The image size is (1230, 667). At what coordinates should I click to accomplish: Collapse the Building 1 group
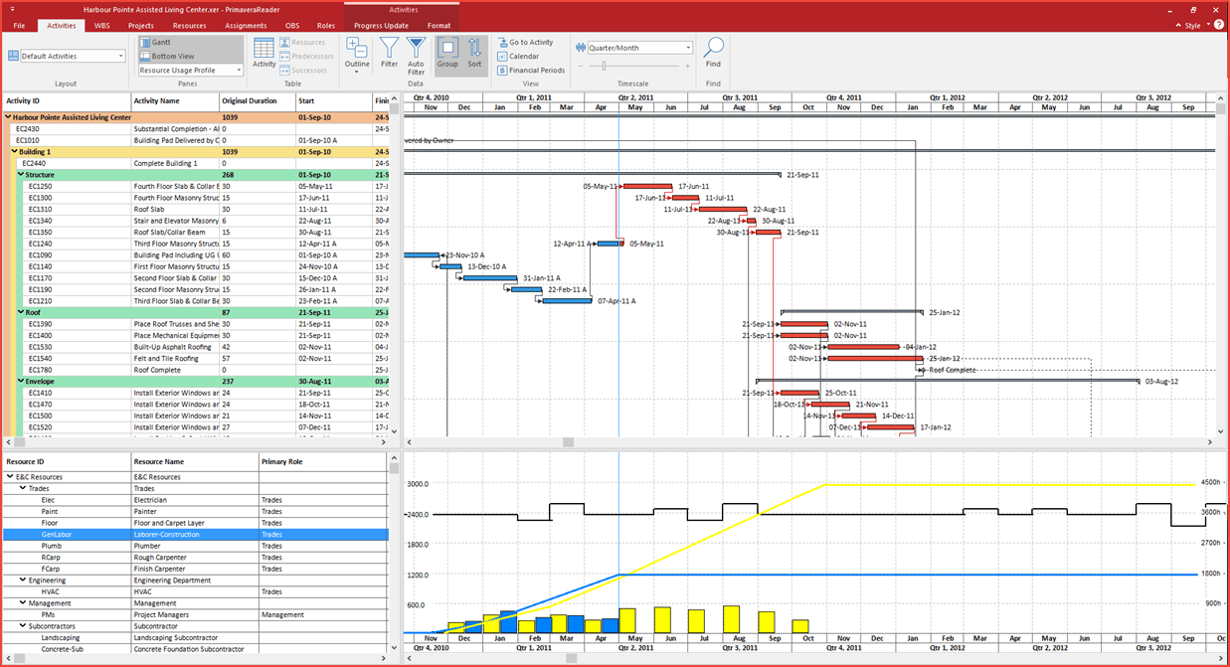tap(14, 152)
